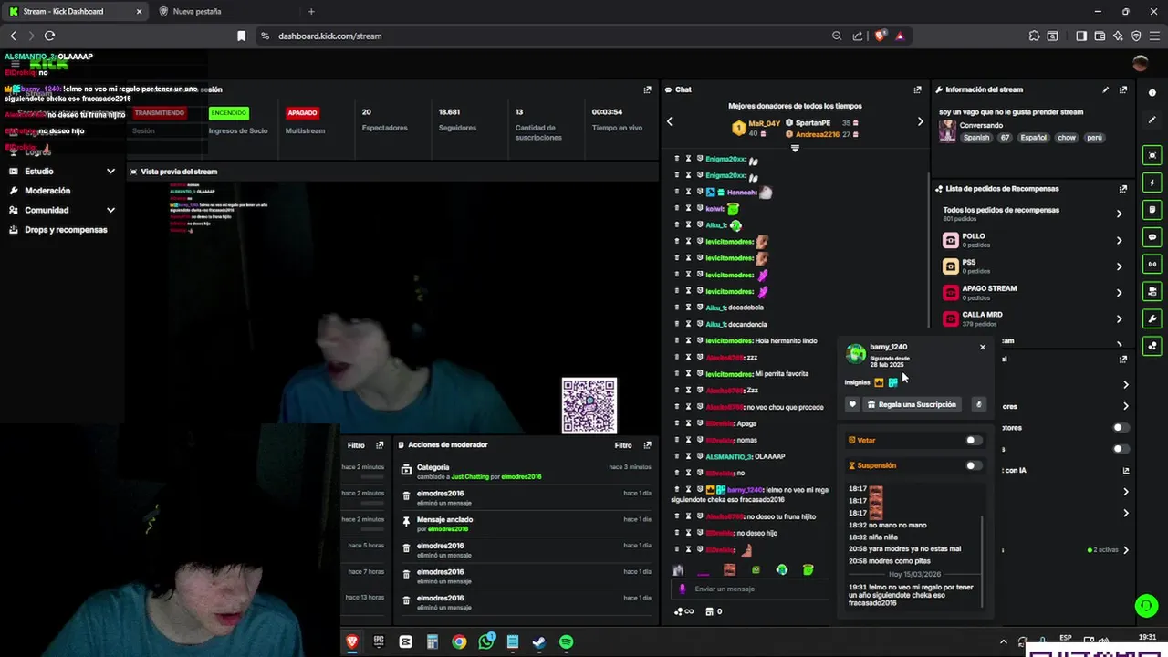
Task: Pop out Lista de pedidos de Recompensas
Action: coord(1123,189)
